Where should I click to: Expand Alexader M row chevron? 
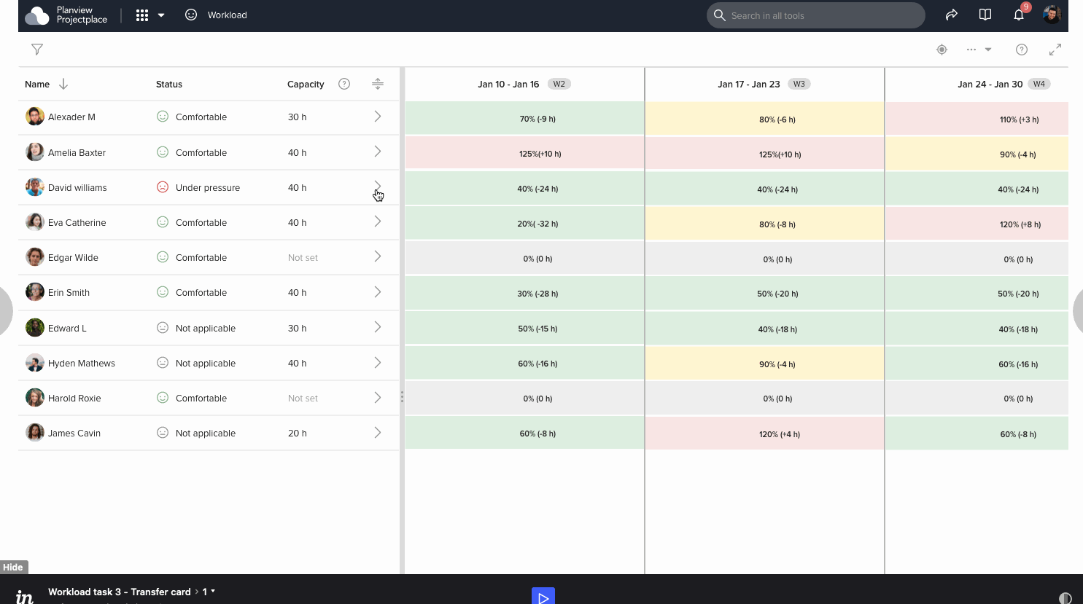pos(377,117)
